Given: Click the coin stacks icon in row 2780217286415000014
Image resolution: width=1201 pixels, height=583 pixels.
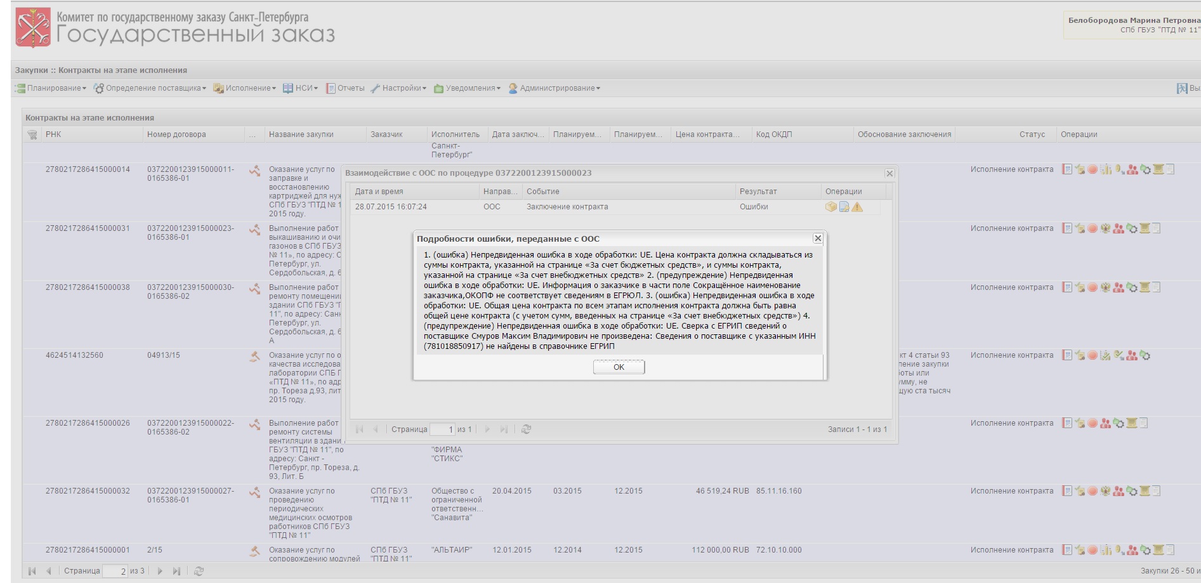Looking at the screenshot, I should [1106, 169].
